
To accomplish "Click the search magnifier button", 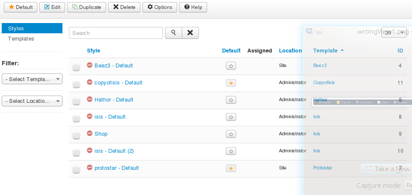I will [x=174, y=33].
